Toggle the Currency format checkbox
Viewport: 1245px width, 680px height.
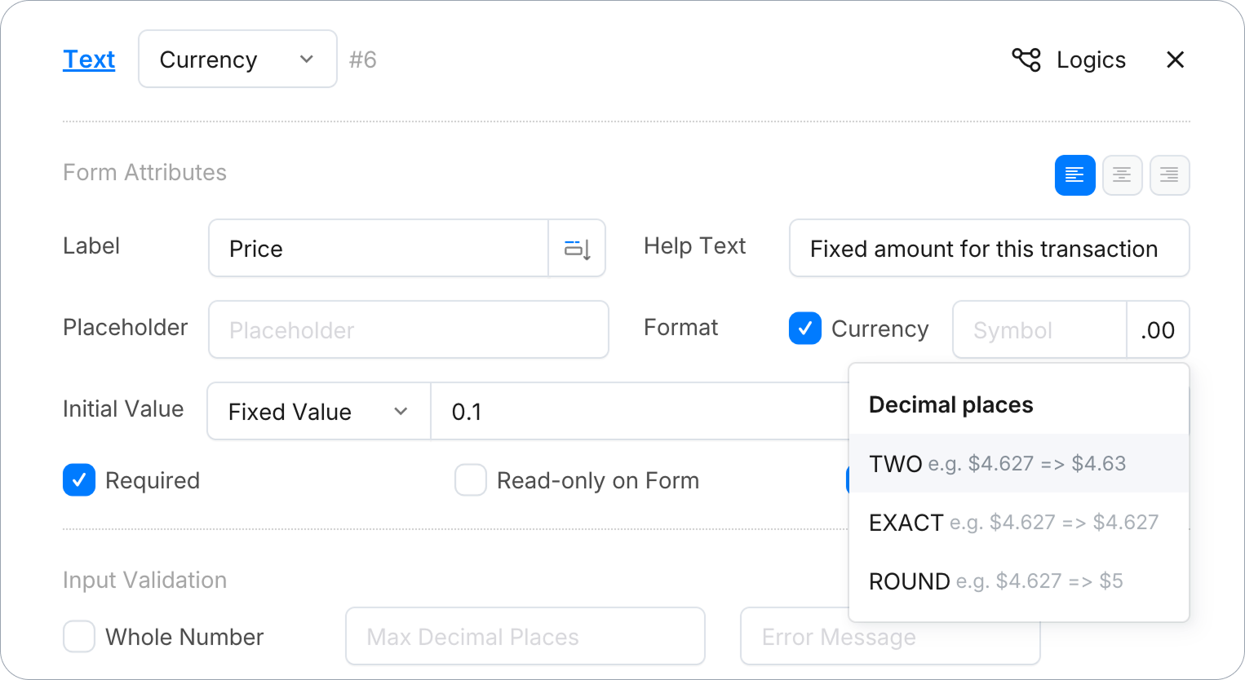805,329
